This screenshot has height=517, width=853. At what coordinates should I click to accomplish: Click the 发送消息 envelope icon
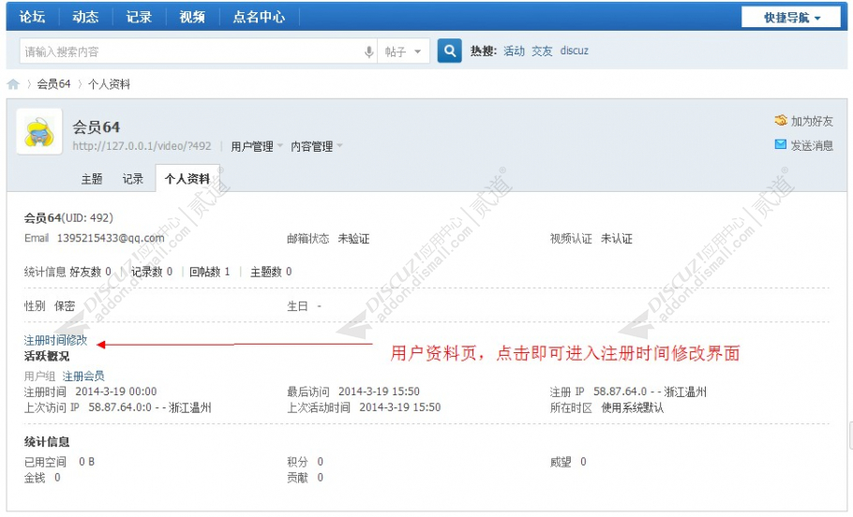click(781, 144)
